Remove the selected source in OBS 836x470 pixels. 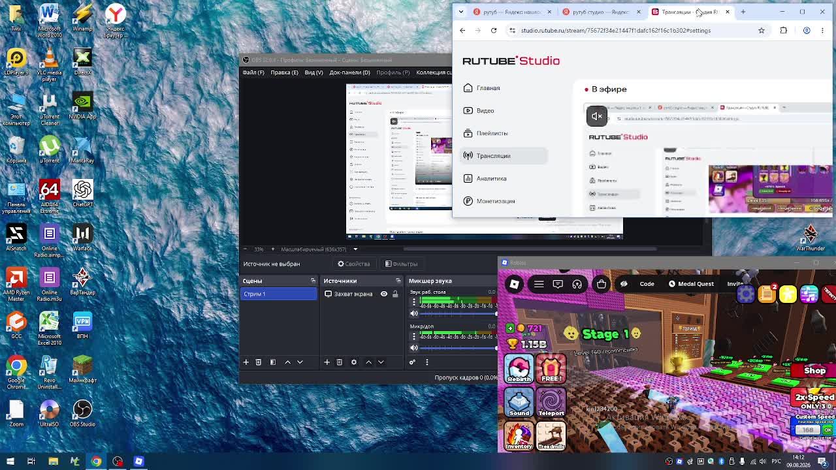[339, 362]
